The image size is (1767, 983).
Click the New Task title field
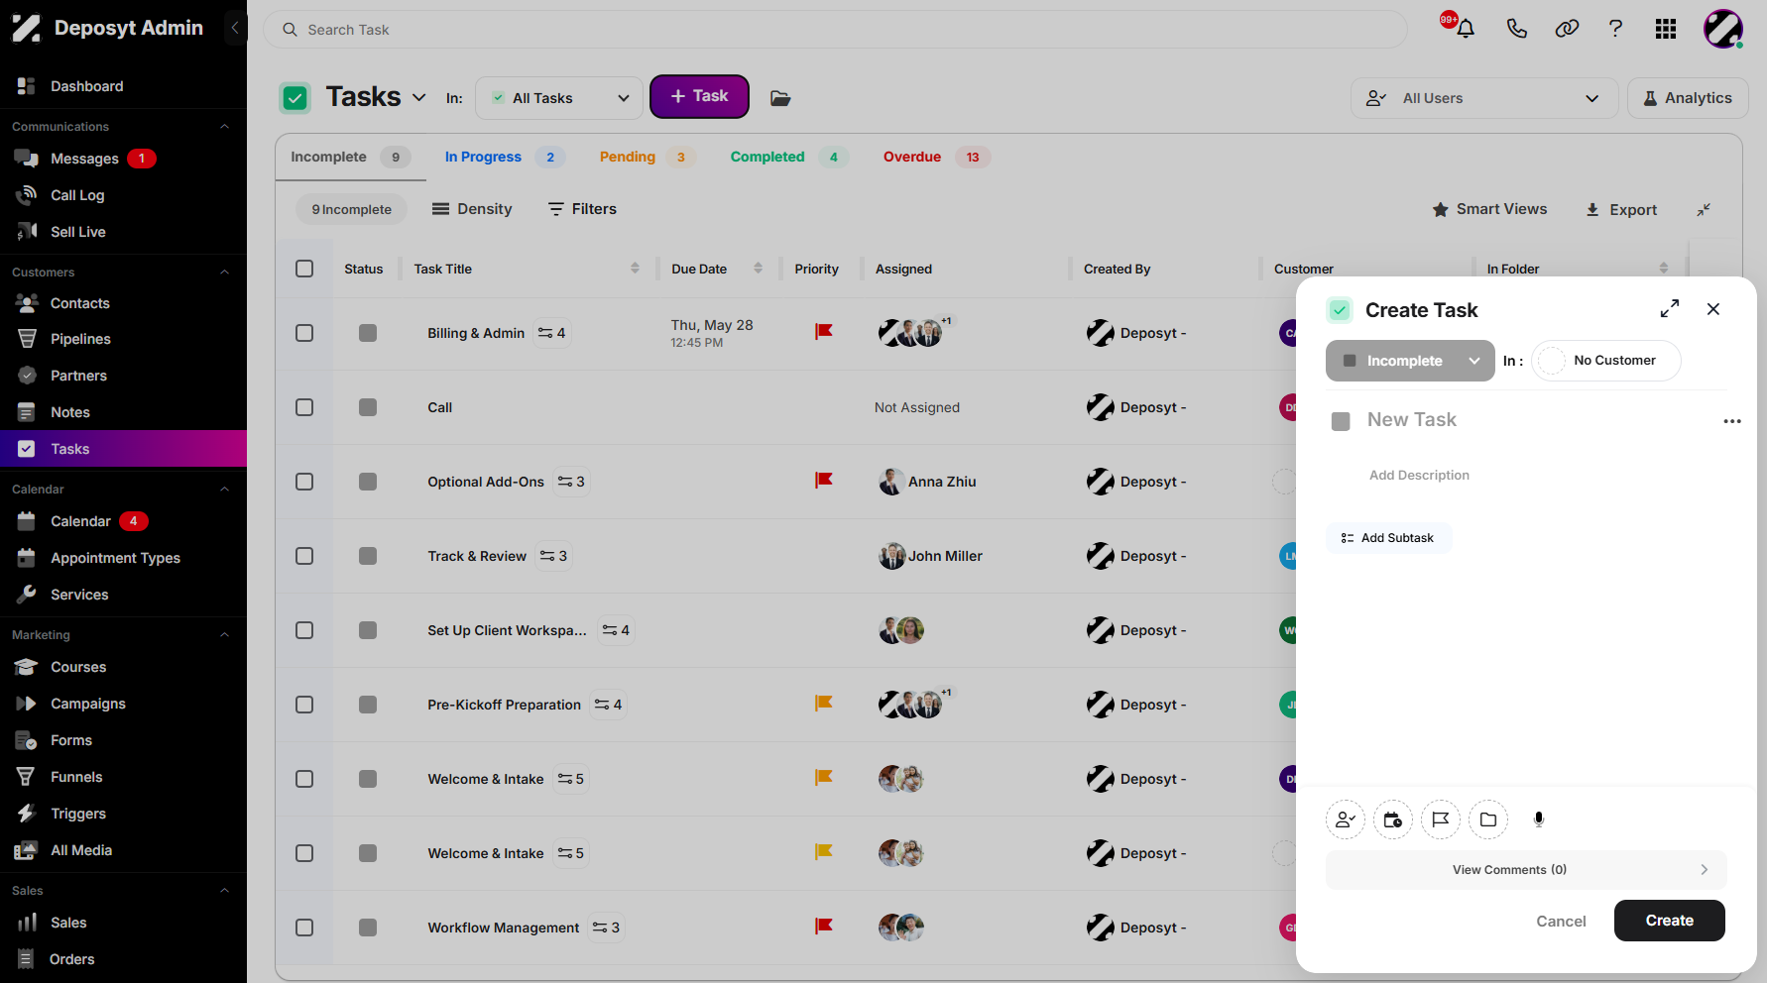pyautogui.click(x=1411, y=419)
